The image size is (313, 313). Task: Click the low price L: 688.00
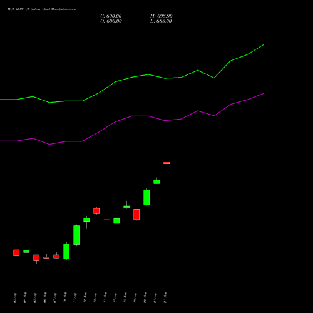click(x=161, y=21)
